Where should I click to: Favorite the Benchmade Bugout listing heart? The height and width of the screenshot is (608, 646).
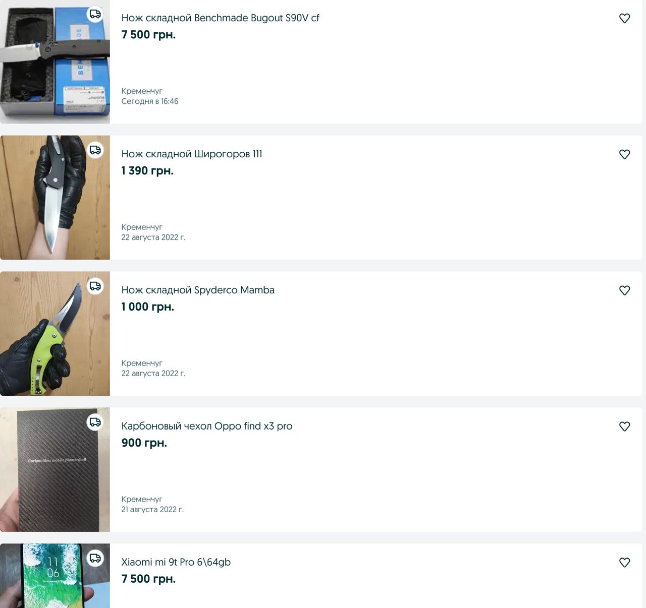tap(624, 18)
